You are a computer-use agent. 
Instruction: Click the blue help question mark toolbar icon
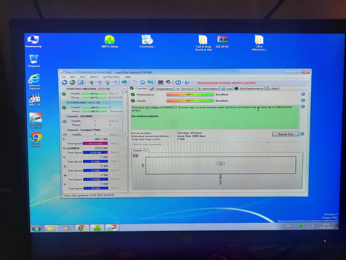pos(178,82)
